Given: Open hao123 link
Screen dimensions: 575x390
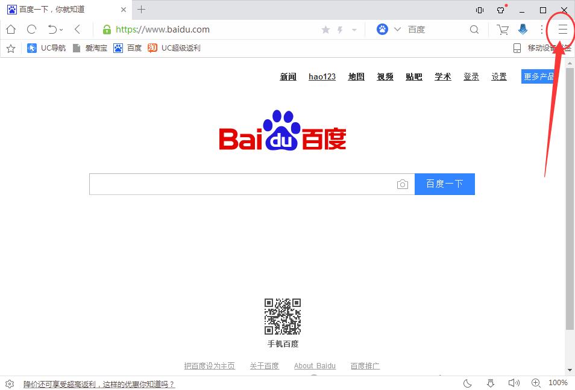Looking at the screenshot, I should click(x=322, y=76).
